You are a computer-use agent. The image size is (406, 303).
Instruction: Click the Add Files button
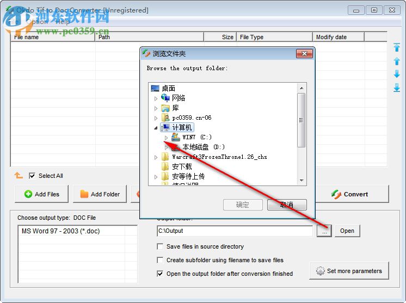(42, 194)
